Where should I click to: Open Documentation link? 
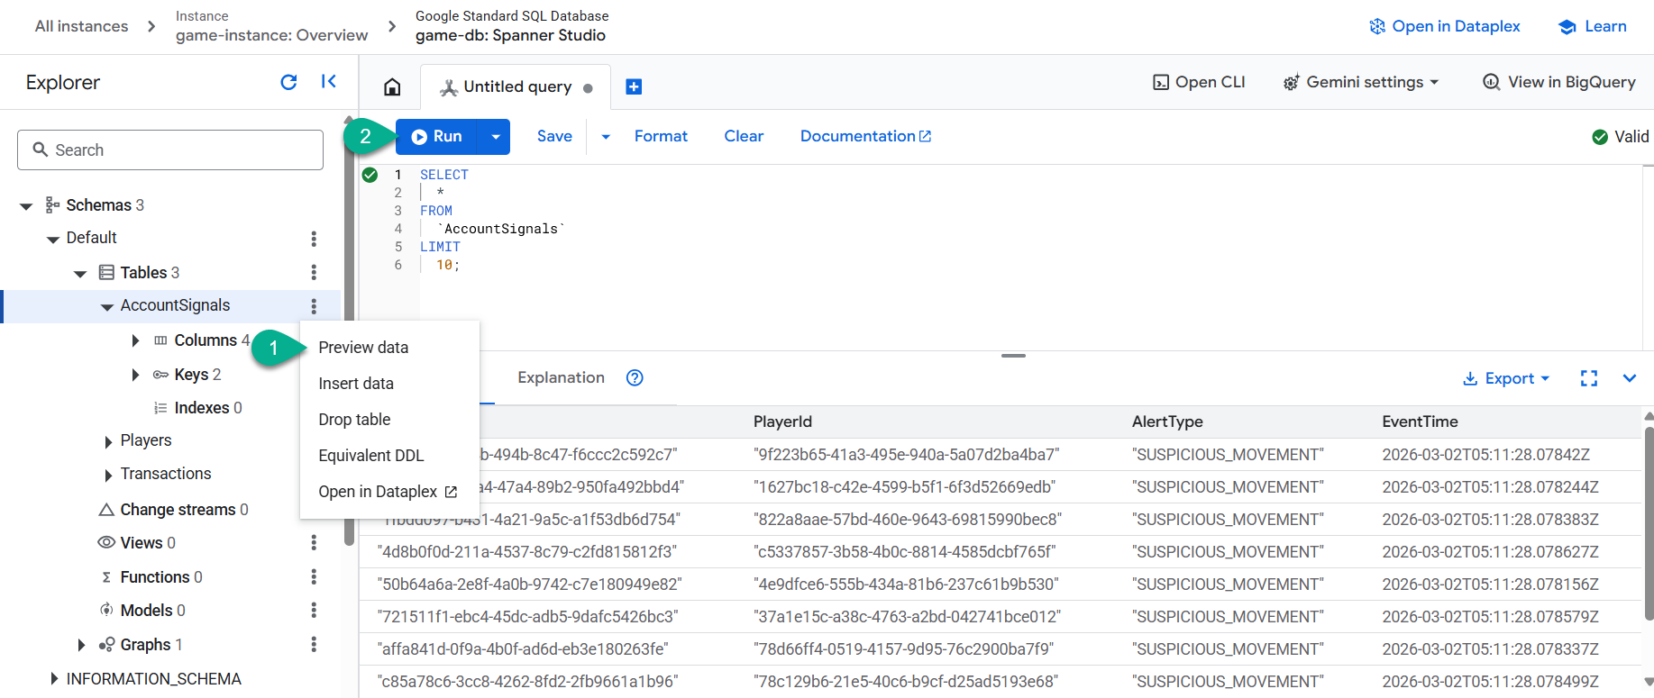[x=865, y=136]
